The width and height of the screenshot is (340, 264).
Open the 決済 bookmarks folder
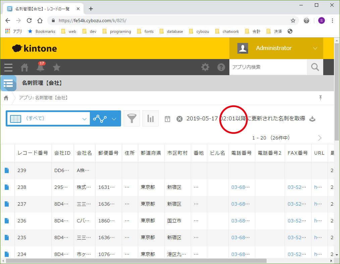click(x=274, y=32)
